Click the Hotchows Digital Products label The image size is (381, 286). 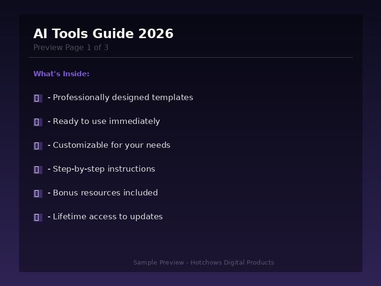[x=232, y=263]
